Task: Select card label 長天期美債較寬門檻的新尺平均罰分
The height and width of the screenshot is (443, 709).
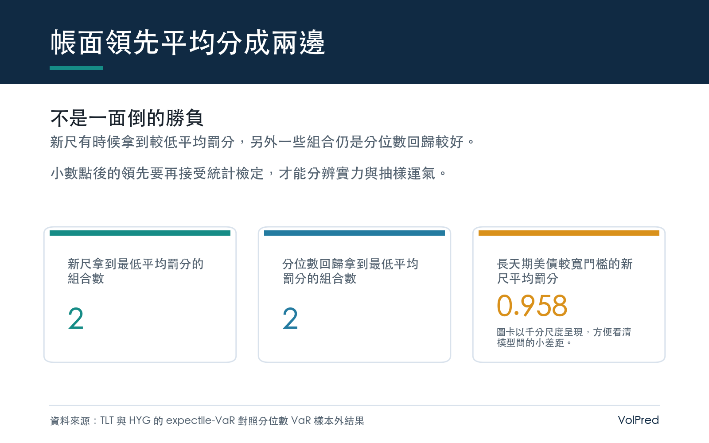Action: tap(565, 271)
